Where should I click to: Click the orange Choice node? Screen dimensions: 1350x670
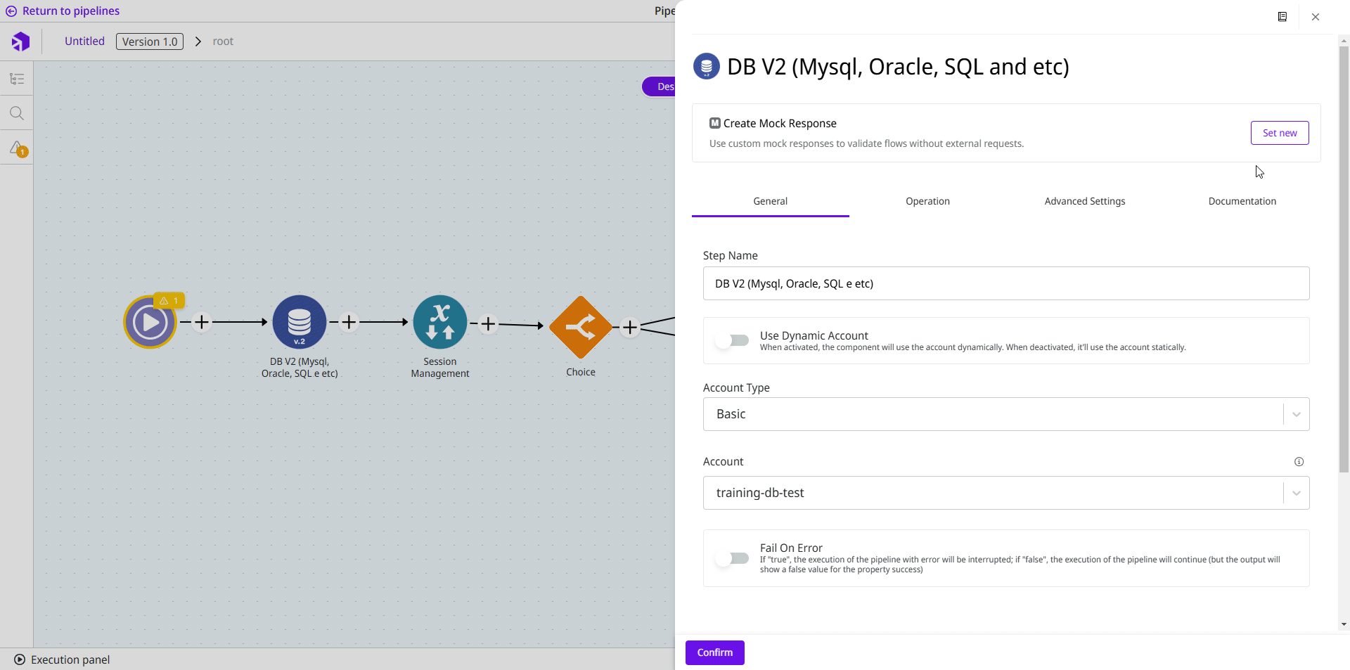pyautogui.click(x=580, y=327)
